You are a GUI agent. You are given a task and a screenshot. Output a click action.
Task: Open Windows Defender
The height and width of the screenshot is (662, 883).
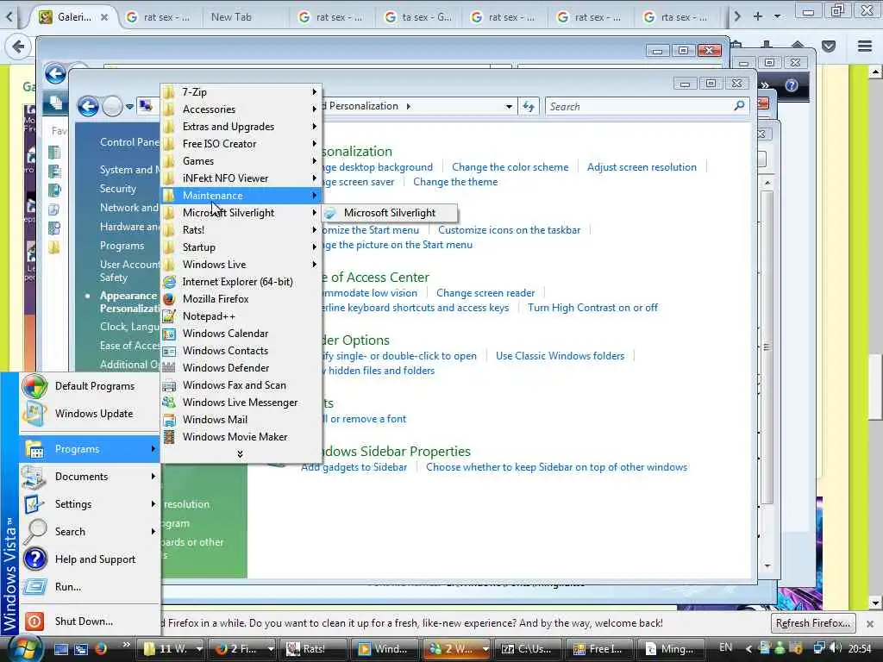pyautogui.click(x=241, y=367)
